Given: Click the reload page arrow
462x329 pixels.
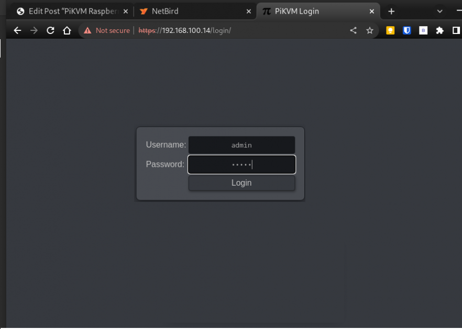Looking at the screenshot, I should [50, 30].
